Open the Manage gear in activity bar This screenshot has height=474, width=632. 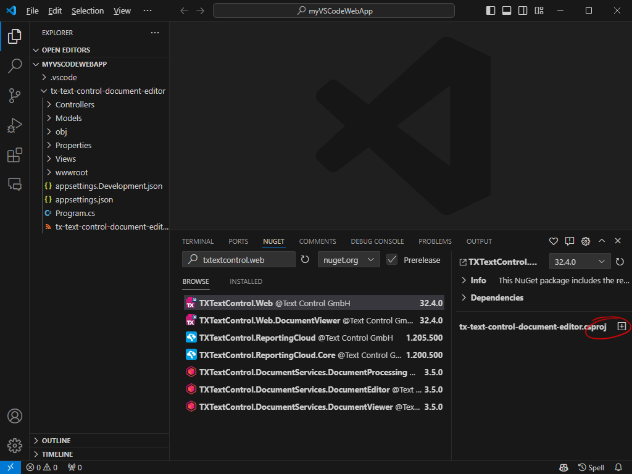(15, 446)
